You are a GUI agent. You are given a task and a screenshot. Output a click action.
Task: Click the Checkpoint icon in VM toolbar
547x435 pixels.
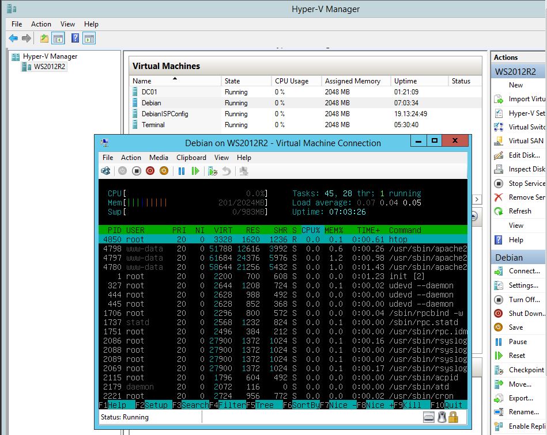coord(213,171)
